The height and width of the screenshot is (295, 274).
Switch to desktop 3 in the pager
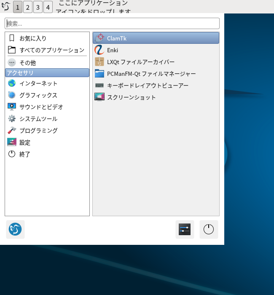point(38,7)
